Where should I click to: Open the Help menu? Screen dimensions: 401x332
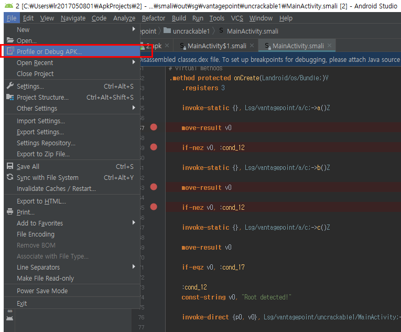(286, 18)
